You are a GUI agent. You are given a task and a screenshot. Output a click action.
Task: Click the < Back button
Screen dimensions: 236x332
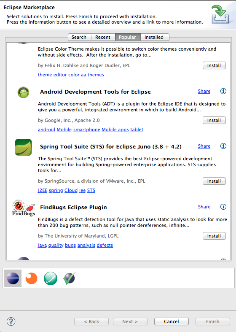[91, 321]
